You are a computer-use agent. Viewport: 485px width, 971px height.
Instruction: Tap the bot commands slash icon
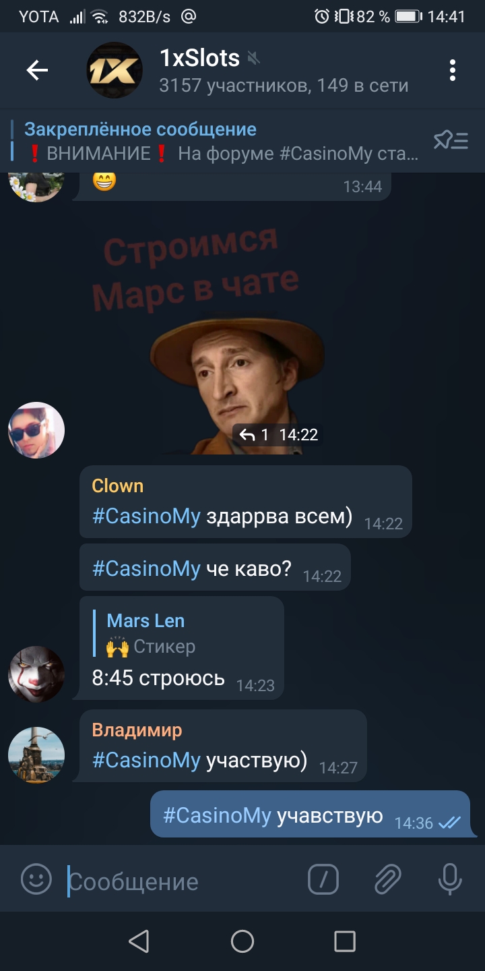coord(323,879)
